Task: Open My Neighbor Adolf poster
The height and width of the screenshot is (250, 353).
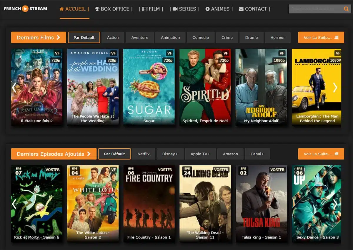Action: point(261,87)
